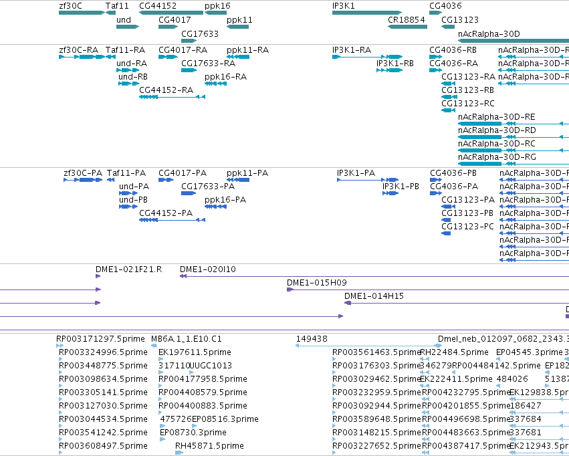Click the ppk16 gene feature
Screen dimensions: 569x456
click(x=215, y=13)
